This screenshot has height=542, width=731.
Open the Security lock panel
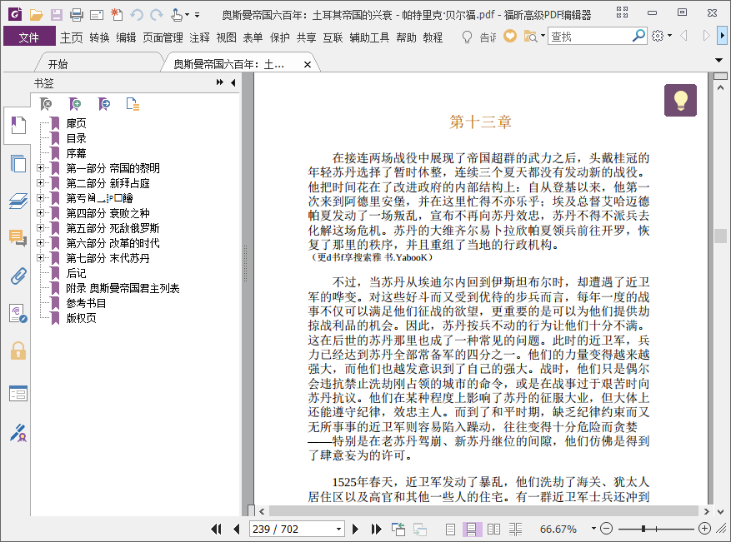point(18,351)
